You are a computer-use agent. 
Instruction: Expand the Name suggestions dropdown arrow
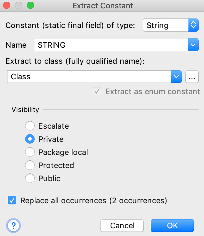pos(193,45)
